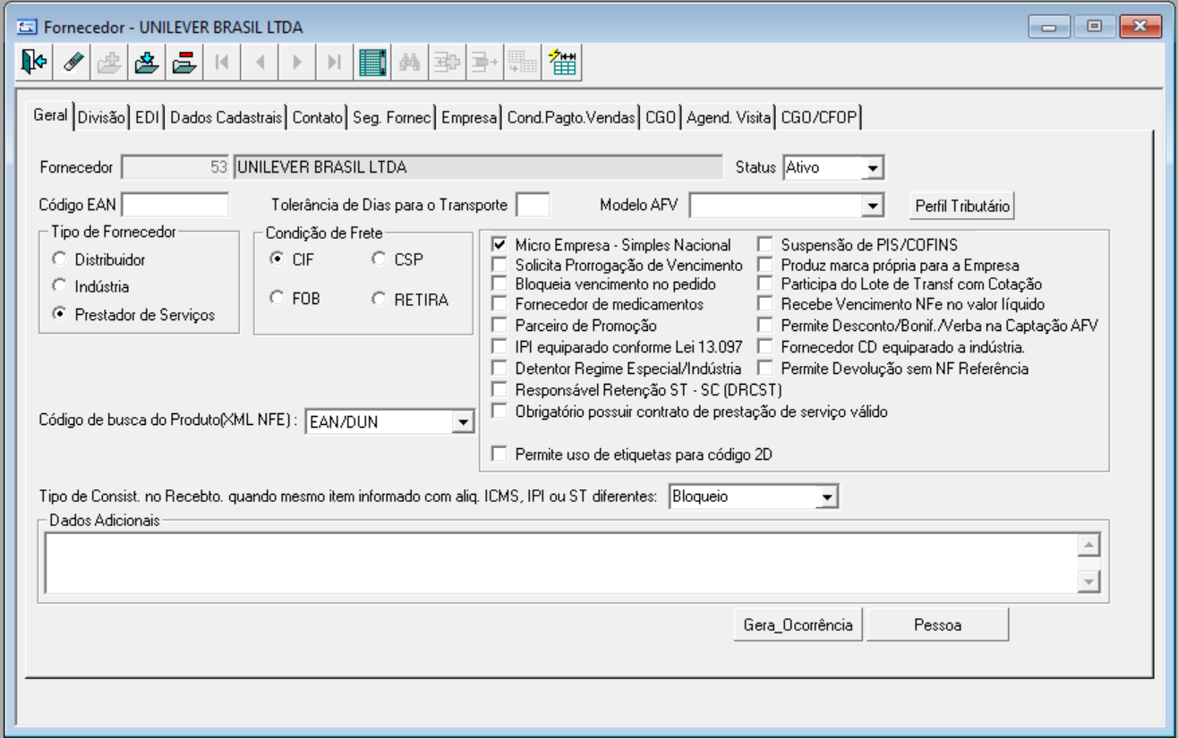The width and height of the screenshot is (1178, 738).
Task: Click the window icon in title bar
Action: tap(27, 28)
